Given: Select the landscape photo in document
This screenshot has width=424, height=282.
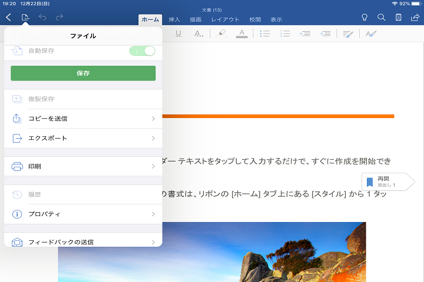Looking at the screenshot, I should [212, 252].
